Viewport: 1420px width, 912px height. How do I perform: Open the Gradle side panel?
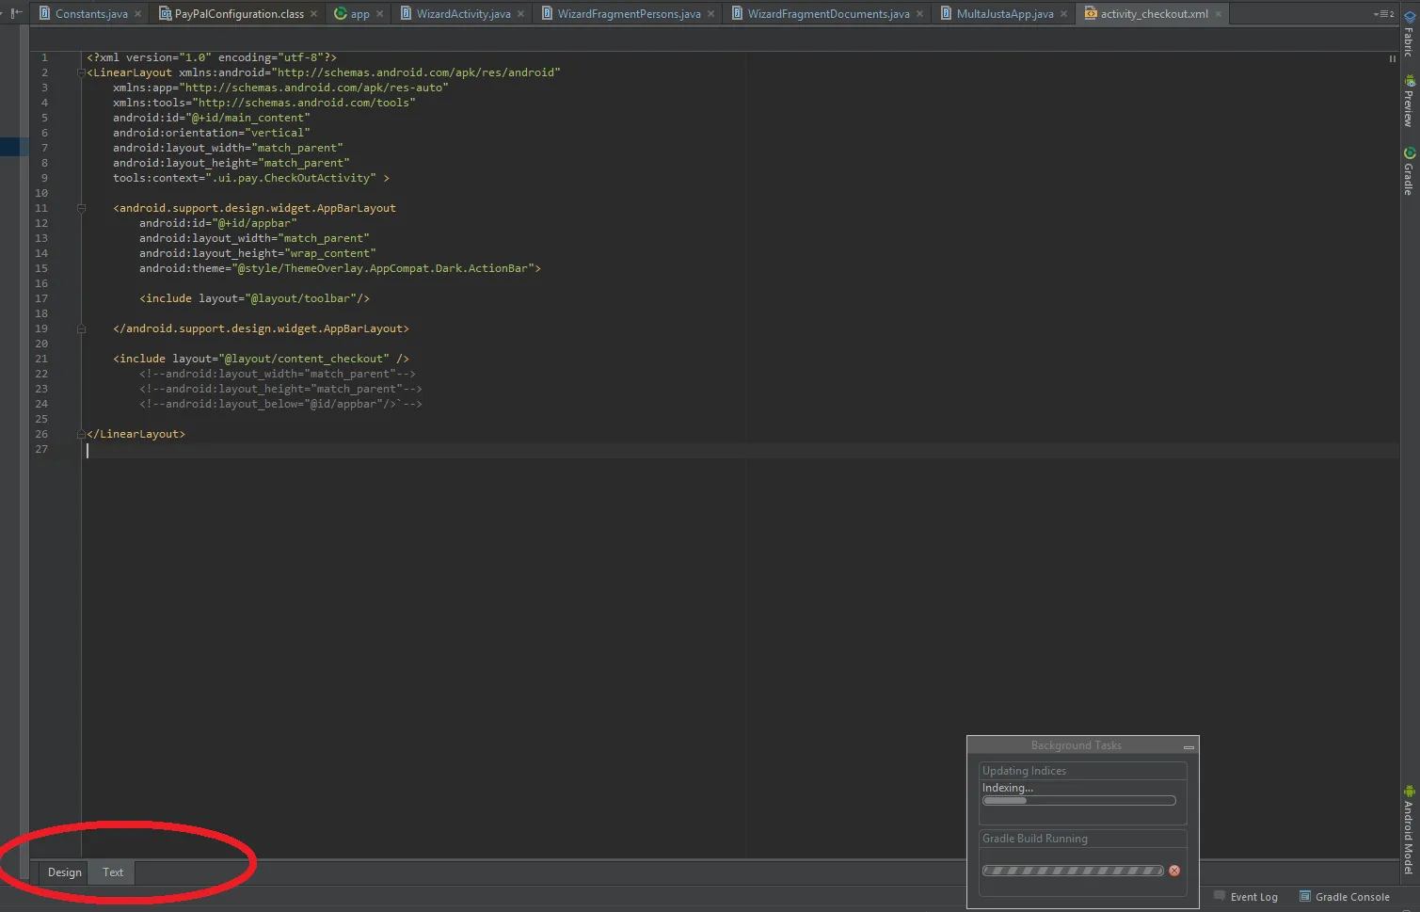pyautogui.click(x=1409, y=171)
